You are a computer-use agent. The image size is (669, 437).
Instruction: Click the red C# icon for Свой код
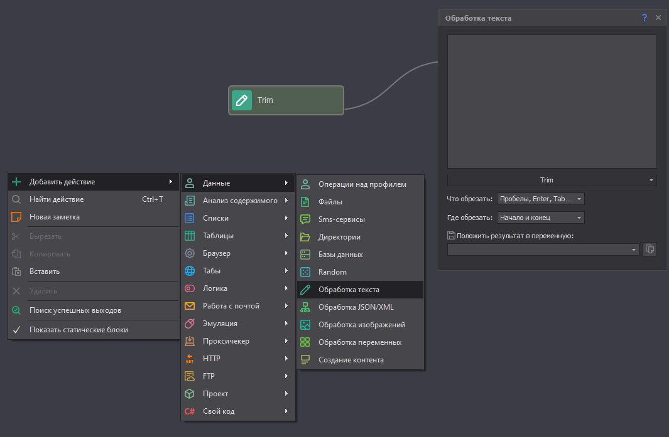[190, 411]
